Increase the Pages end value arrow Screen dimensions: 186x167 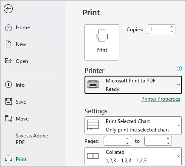[x=168, y=139]
